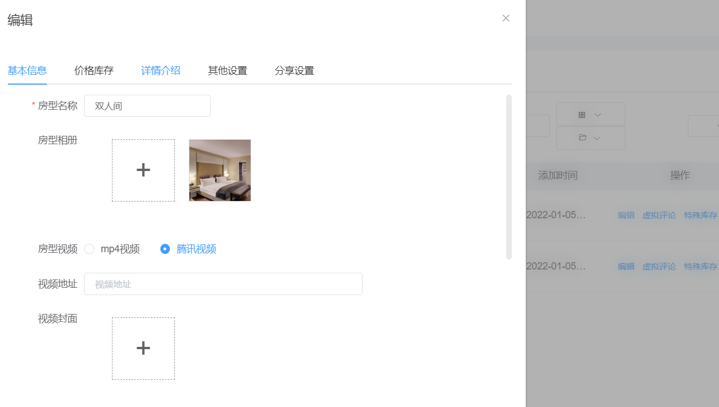Switch to the 基本信息 tab

[27, 71]
